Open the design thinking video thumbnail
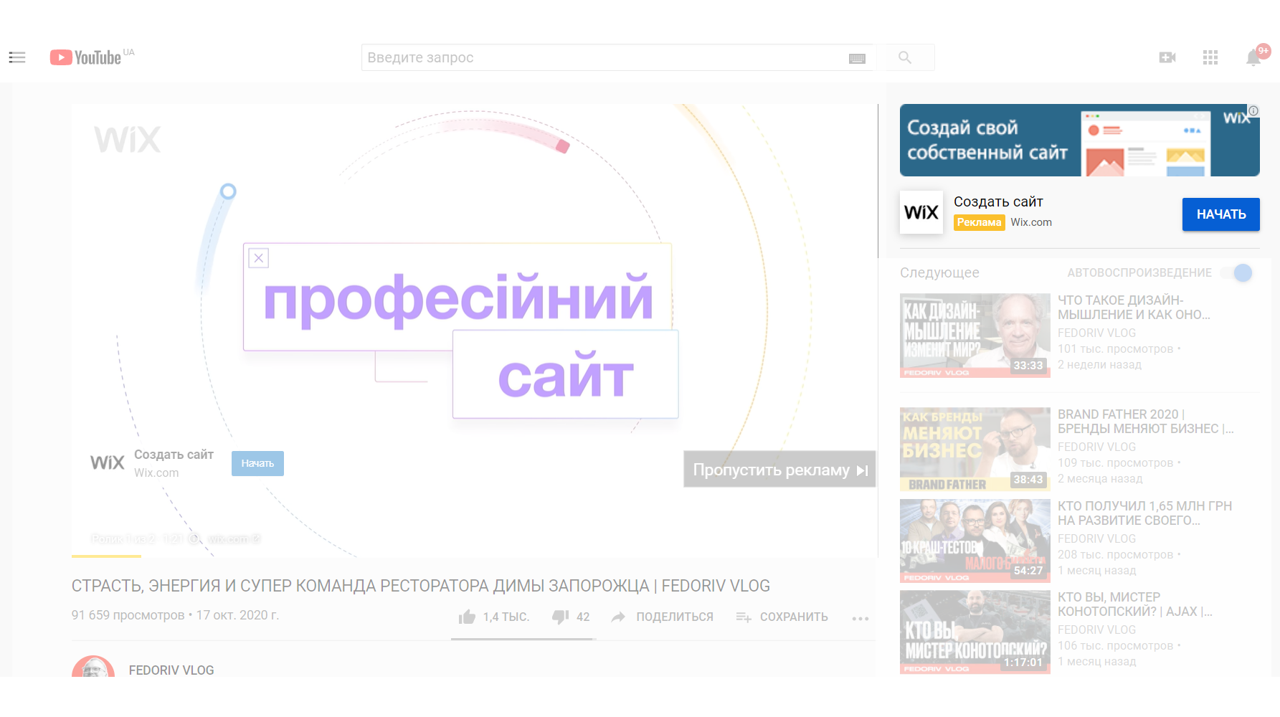The width and height of the screenshot is (1280, 717). click(x=975, y=335)
